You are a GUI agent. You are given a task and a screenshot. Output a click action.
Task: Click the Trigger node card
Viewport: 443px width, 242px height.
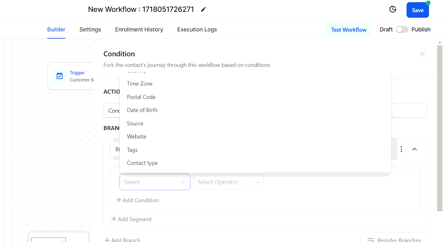pyautogui.click(x=71, y=76)
